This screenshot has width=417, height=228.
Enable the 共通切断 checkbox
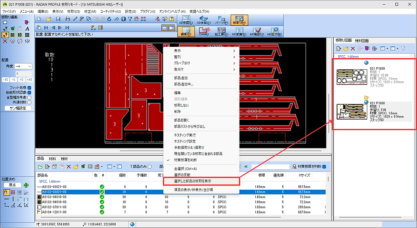coord(29,103)
